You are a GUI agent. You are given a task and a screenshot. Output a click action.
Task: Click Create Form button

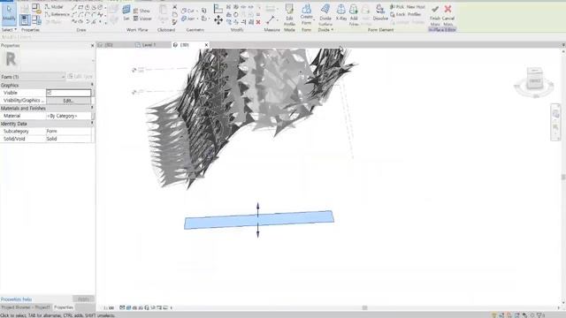pos(307,15)
